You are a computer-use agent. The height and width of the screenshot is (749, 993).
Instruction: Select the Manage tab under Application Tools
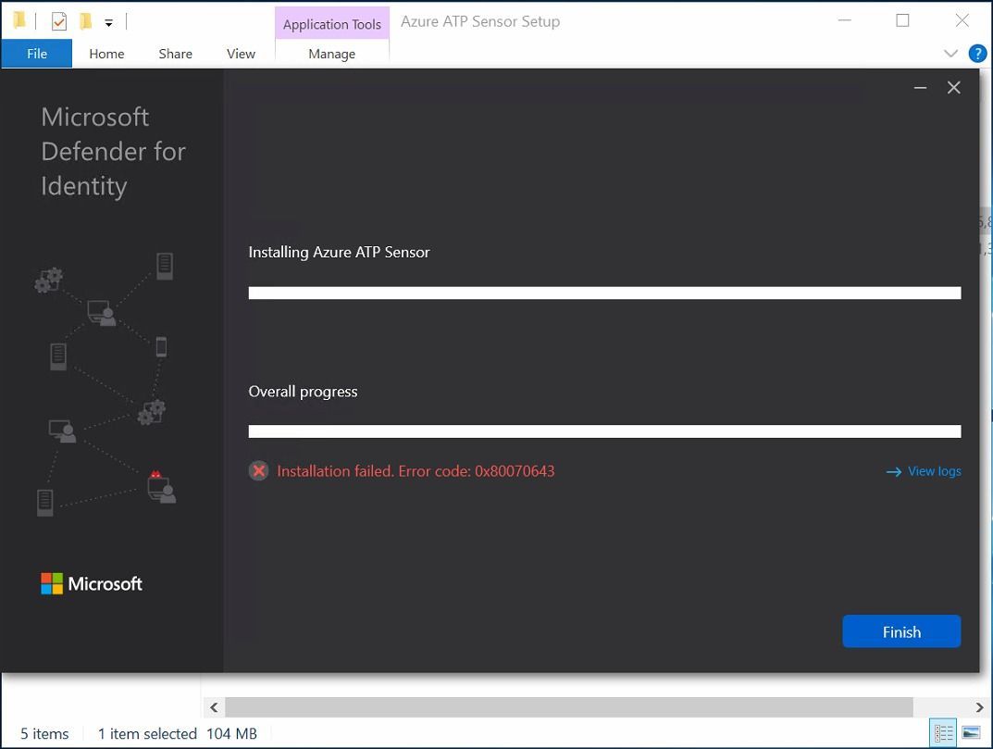[332, 54]
